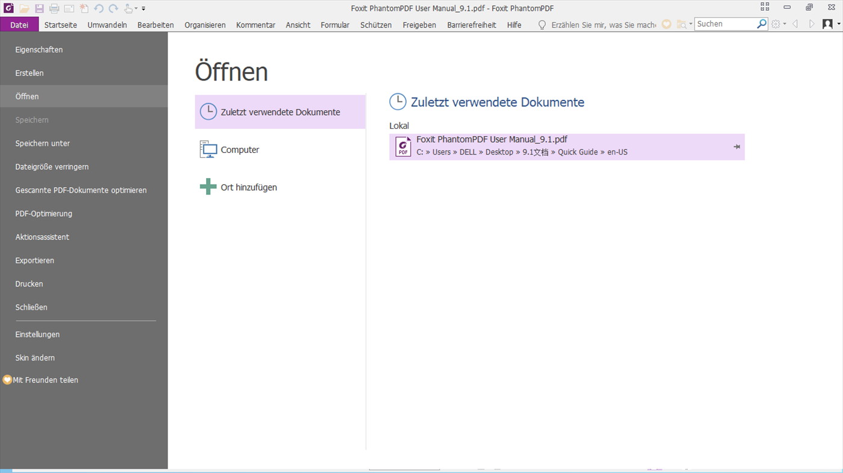Click the 'Erzählen Sie mir' tell-me field
This screenshot has width=843, height=473.
click(x=603, y=25)
